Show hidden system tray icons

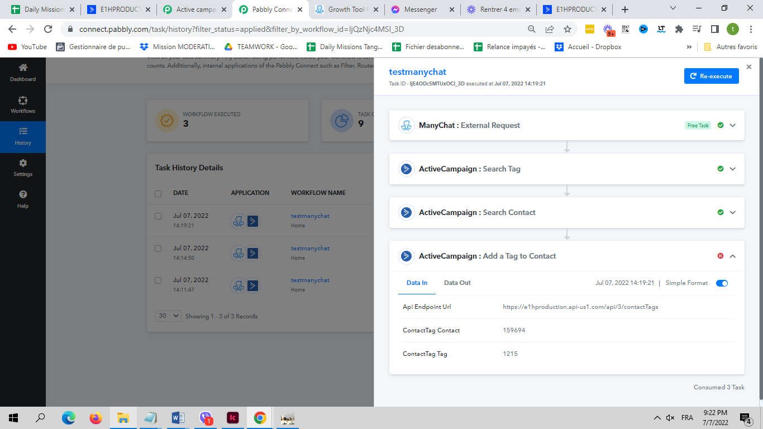pyautogui.click(x=657, y=418)
